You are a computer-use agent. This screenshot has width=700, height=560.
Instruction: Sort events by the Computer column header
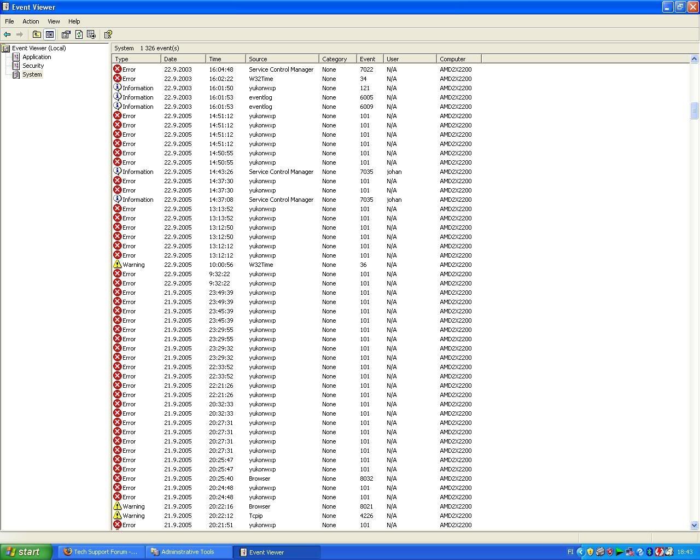click(x=459, y=59)
